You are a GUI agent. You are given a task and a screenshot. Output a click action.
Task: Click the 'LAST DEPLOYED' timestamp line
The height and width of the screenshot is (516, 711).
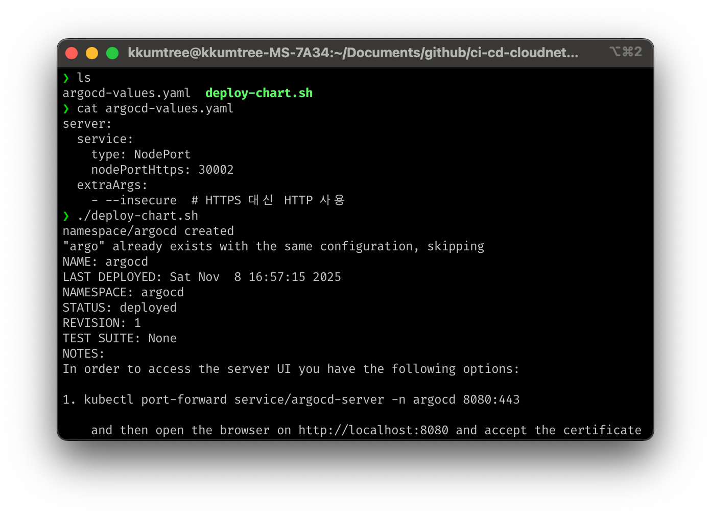point(202,277)
